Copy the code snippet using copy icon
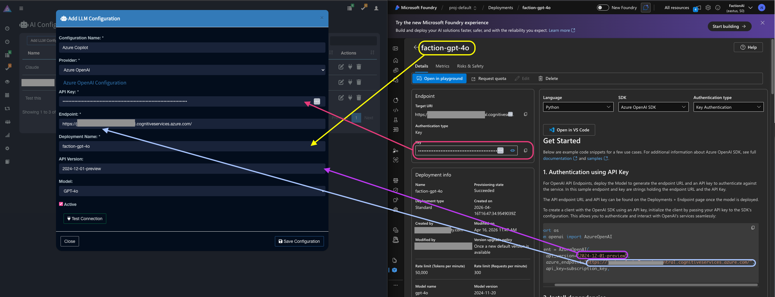Image resolution: width=775 pixels, height=297 pixels. (753, 228)
